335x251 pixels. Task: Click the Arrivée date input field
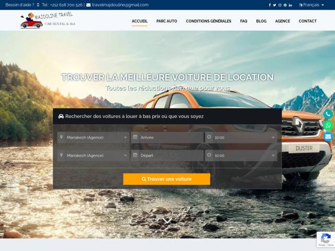pos(167,138)
